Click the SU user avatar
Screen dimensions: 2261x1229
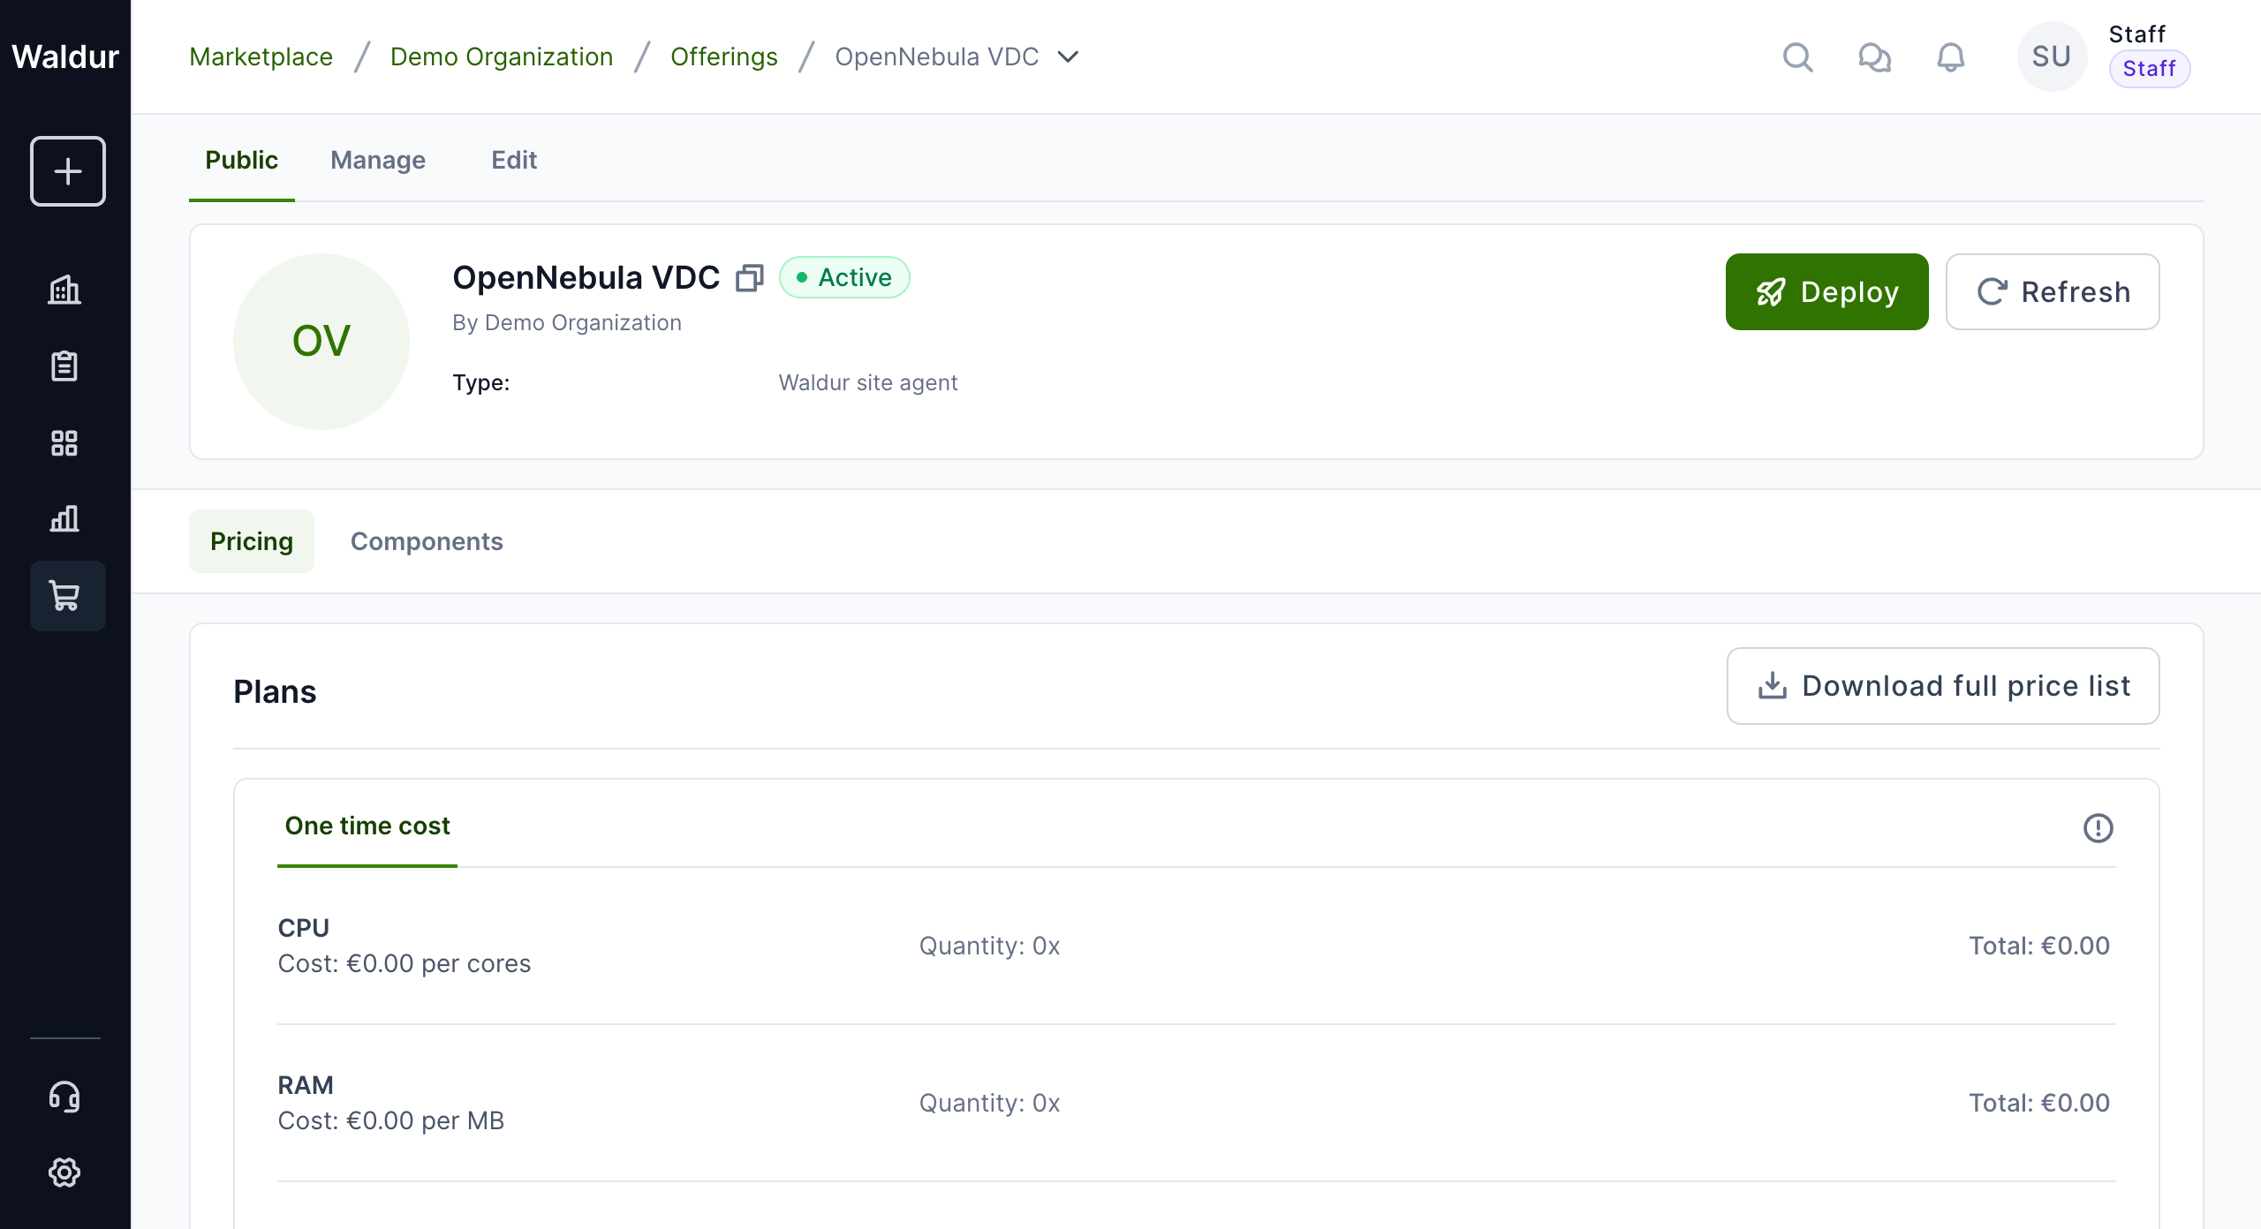pyautogui.click(x=2051, y=57)
